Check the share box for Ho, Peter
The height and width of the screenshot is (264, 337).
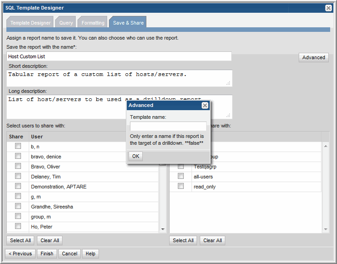coord(18,226)
